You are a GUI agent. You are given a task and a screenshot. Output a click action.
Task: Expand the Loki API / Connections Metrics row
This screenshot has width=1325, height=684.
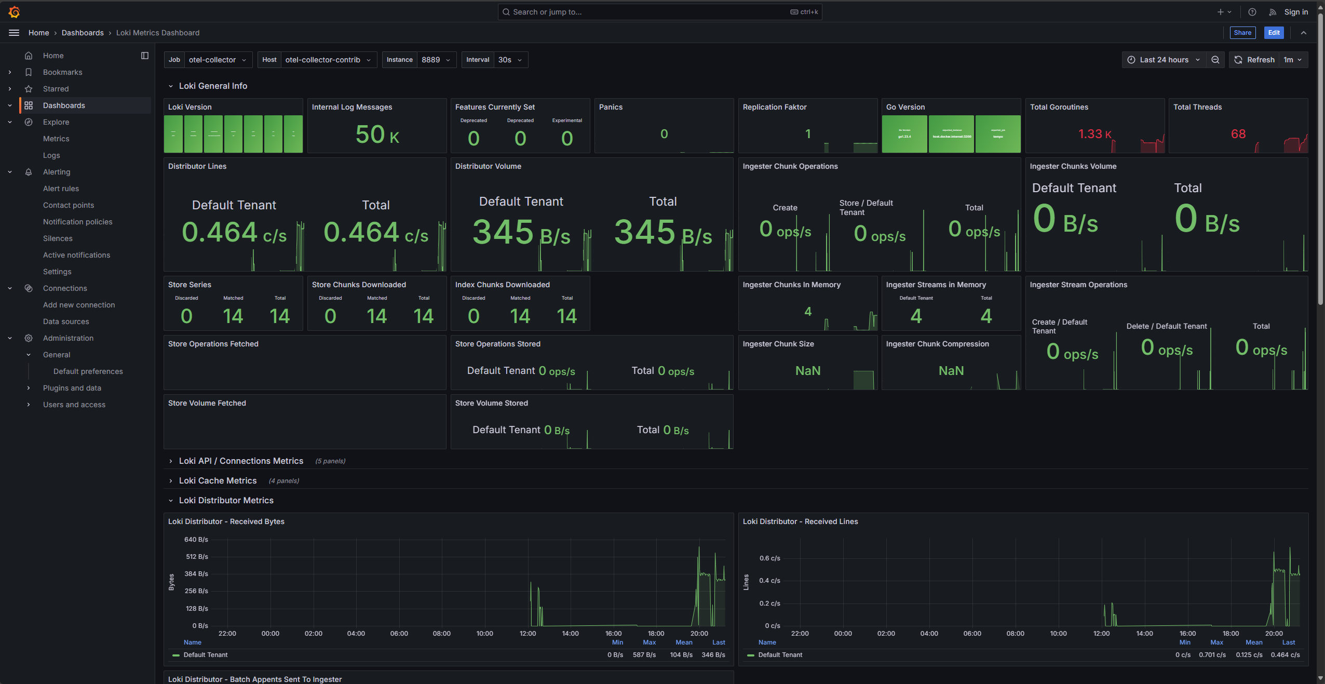coord(170,461)
